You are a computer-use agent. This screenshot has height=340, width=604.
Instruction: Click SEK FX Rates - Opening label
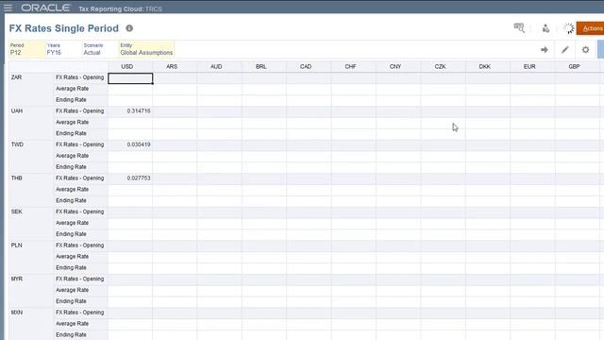click(80, 212)
